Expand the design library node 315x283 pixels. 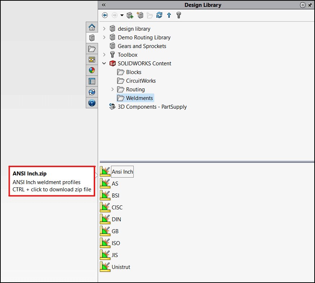(x=104, y=29)
